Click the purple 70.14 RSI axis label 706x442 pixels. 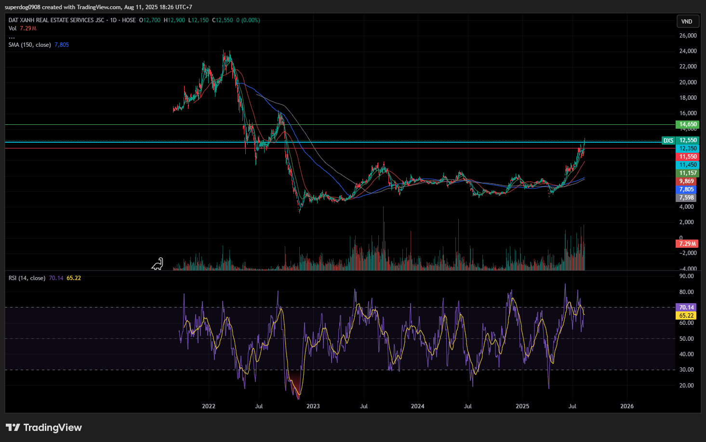687,308
